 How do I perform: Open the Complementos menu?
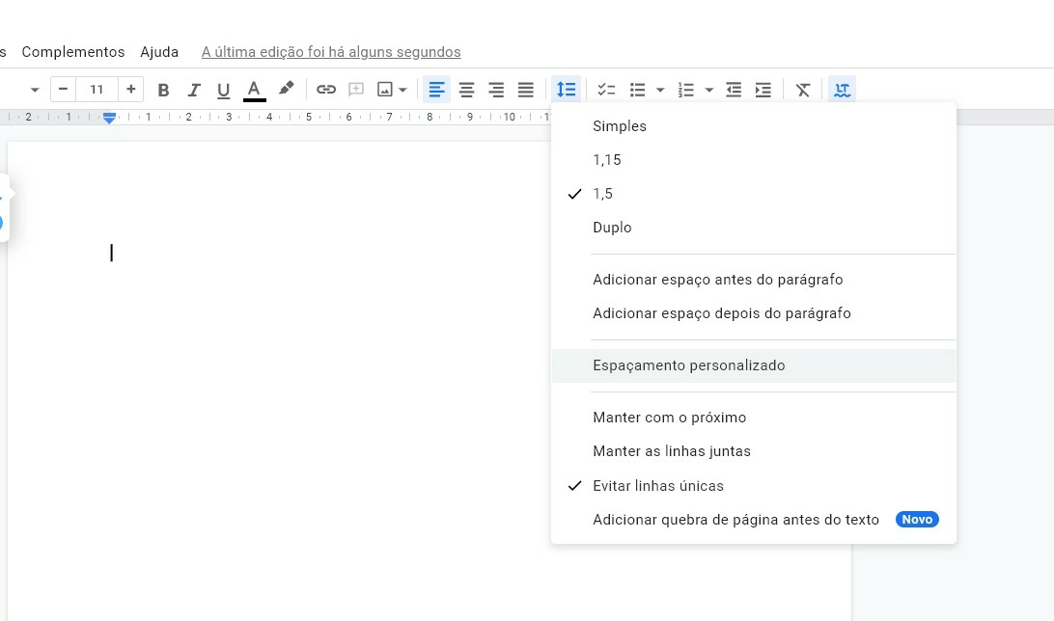tap(73, 52)
